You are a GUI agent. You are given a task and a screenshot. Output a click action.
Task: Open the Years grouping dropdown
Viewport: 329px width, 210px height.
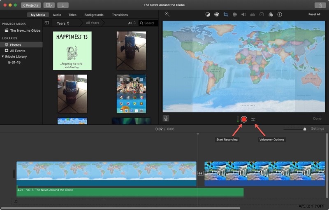(x=63, y=23)
